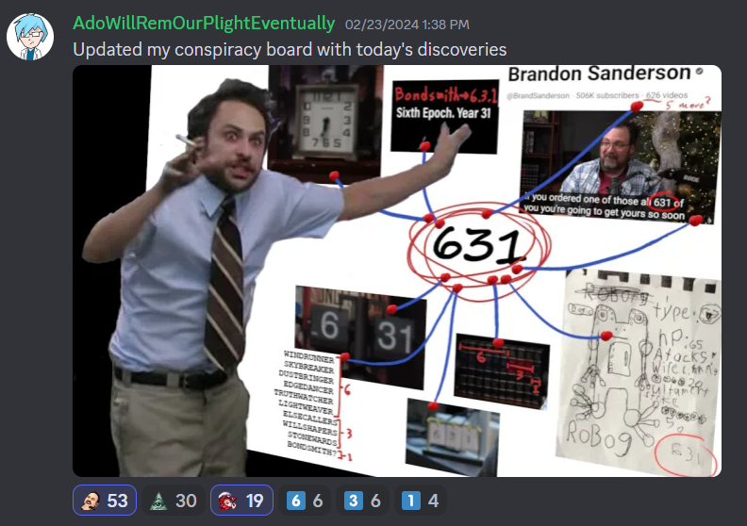Open AdoWillRemOurPlightEventually's avatar

pos(30,37)
